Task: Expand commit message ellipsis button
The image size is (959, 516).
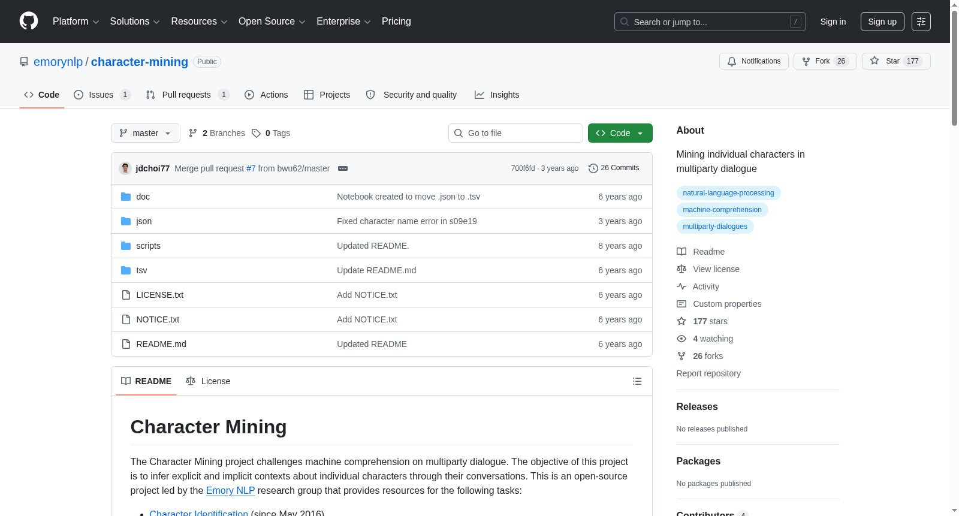Action: pos(343,168)
